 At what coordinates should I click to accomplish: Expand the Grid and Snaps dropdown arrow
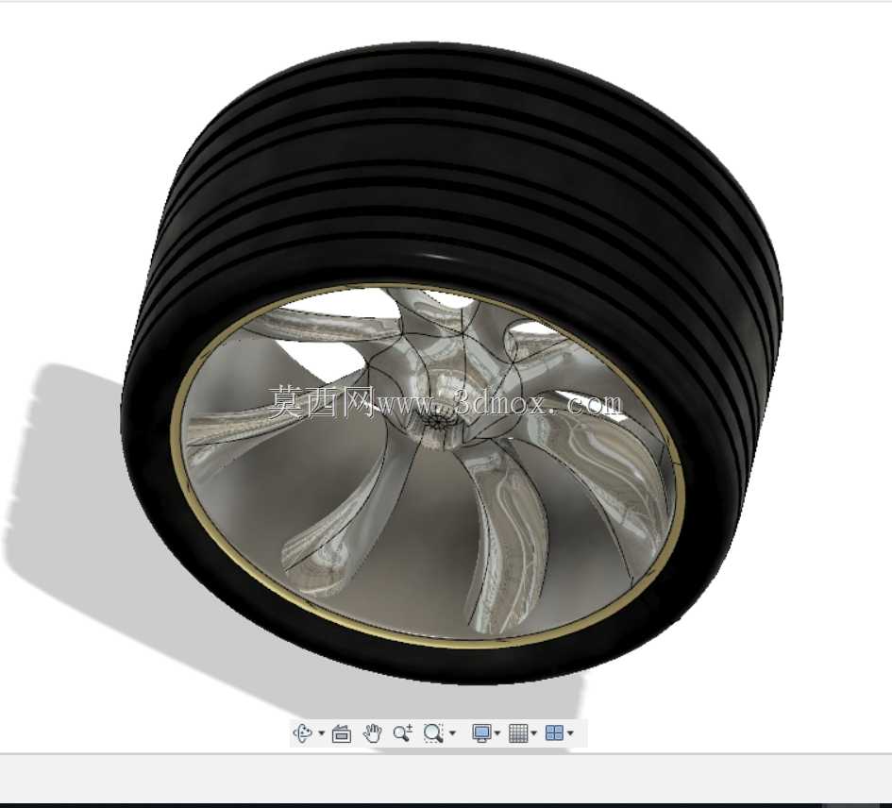(x=534, y=732)
